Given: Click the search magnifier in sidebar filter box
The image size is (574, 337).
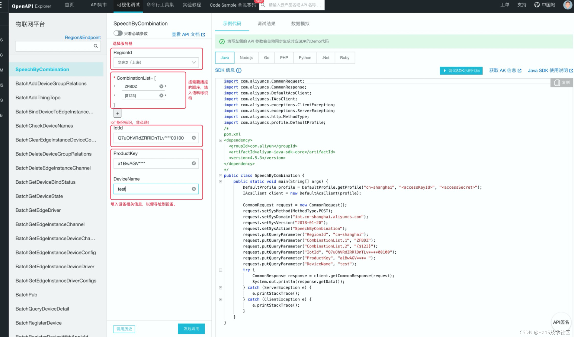Looking at the screenshot, I should coord(96,46).
